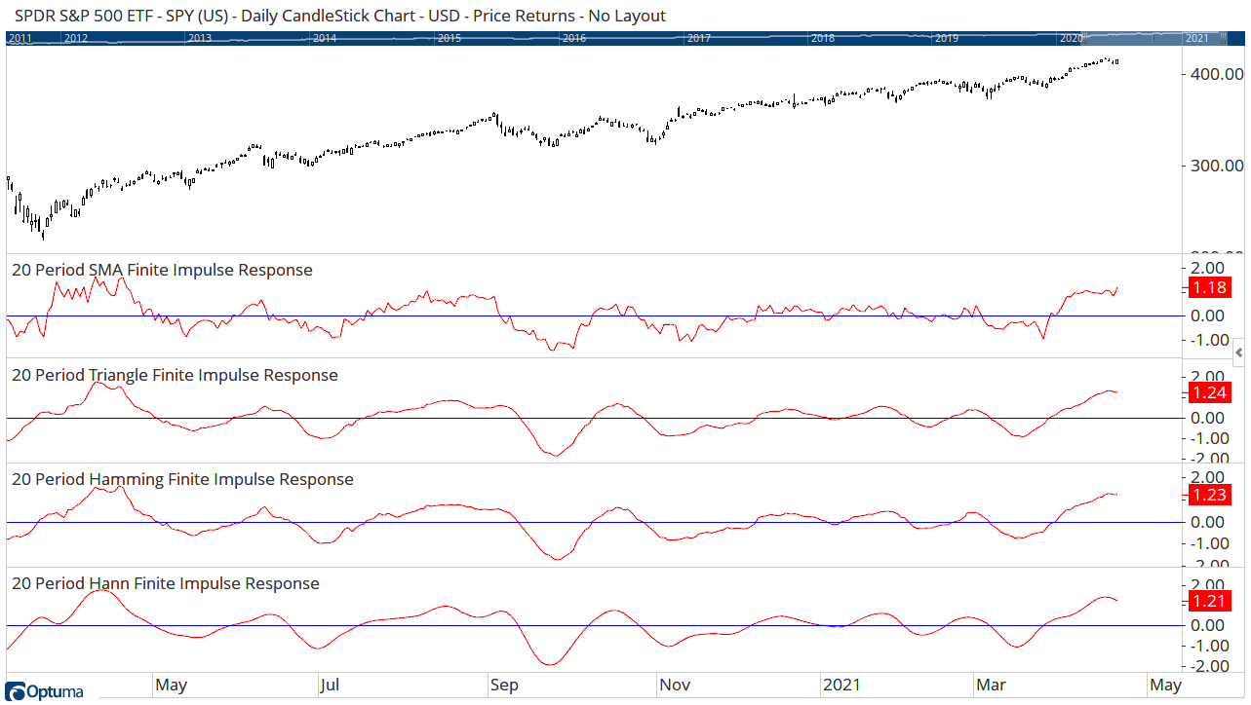This screenshot has width=1251, height=705.
Task: Click the 2021 date axis label at bottom
Action: [841, 686]
